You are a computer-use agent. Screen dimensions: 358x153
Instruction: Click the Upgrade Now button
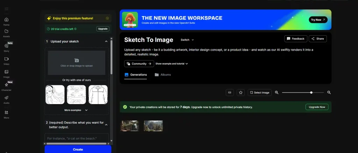(317, 107)
